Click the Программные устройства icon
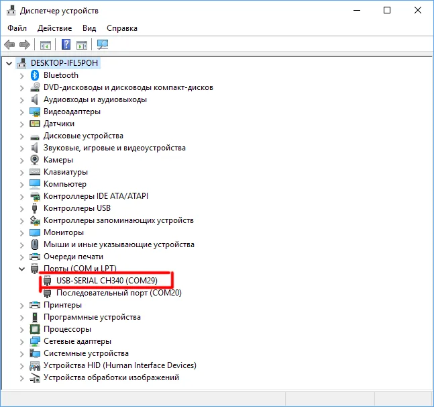This screenshot has width=434, height=407. pos(35,317)
